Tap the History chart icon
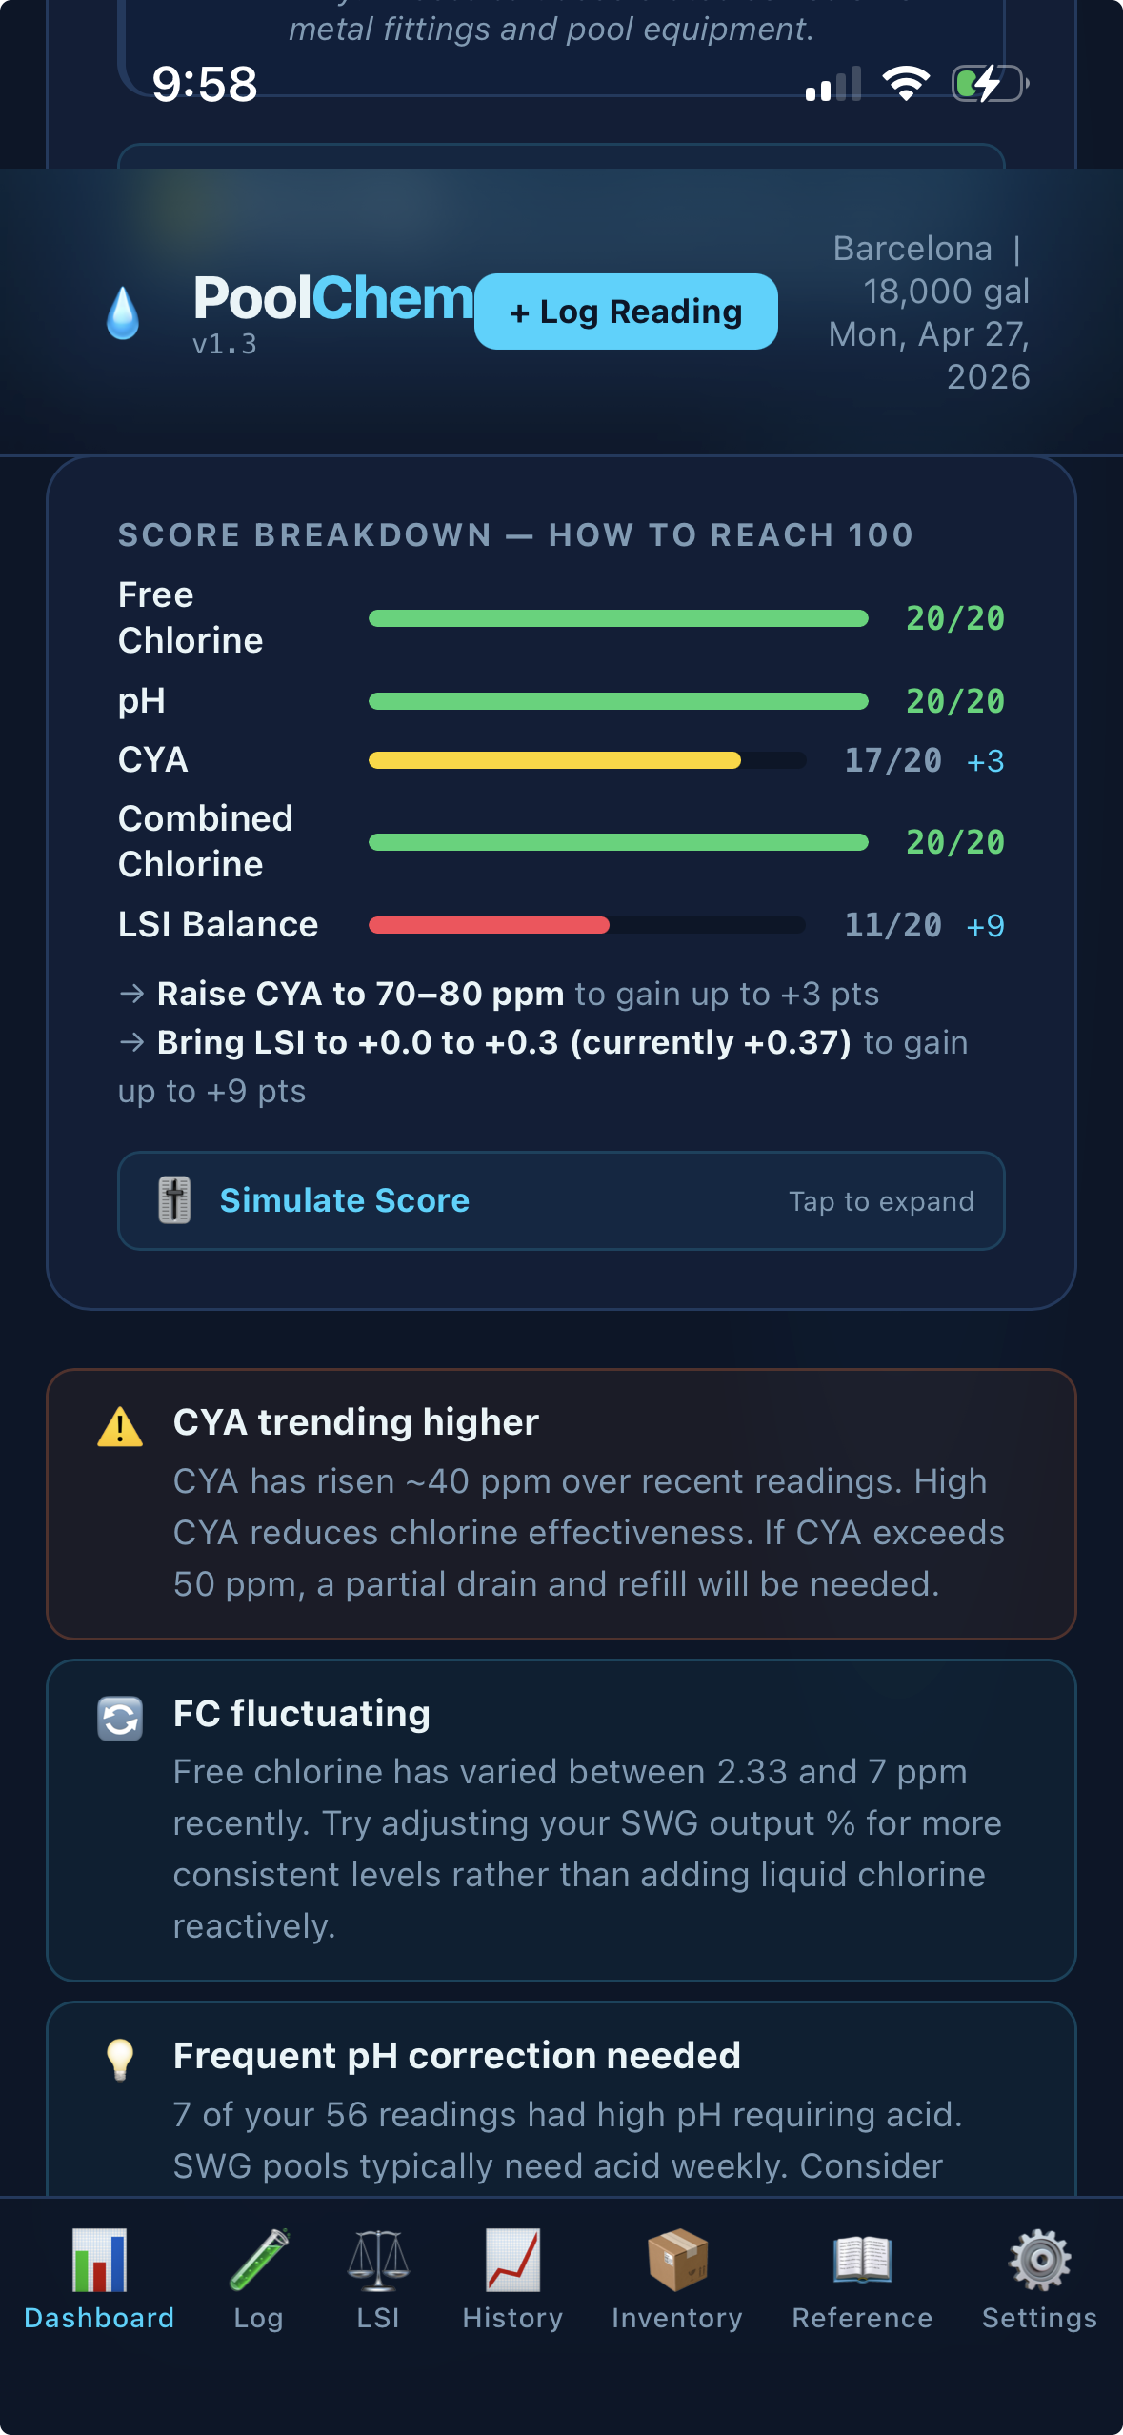This screenshot has height=2435, width=1123. (x=512, y=2260)
